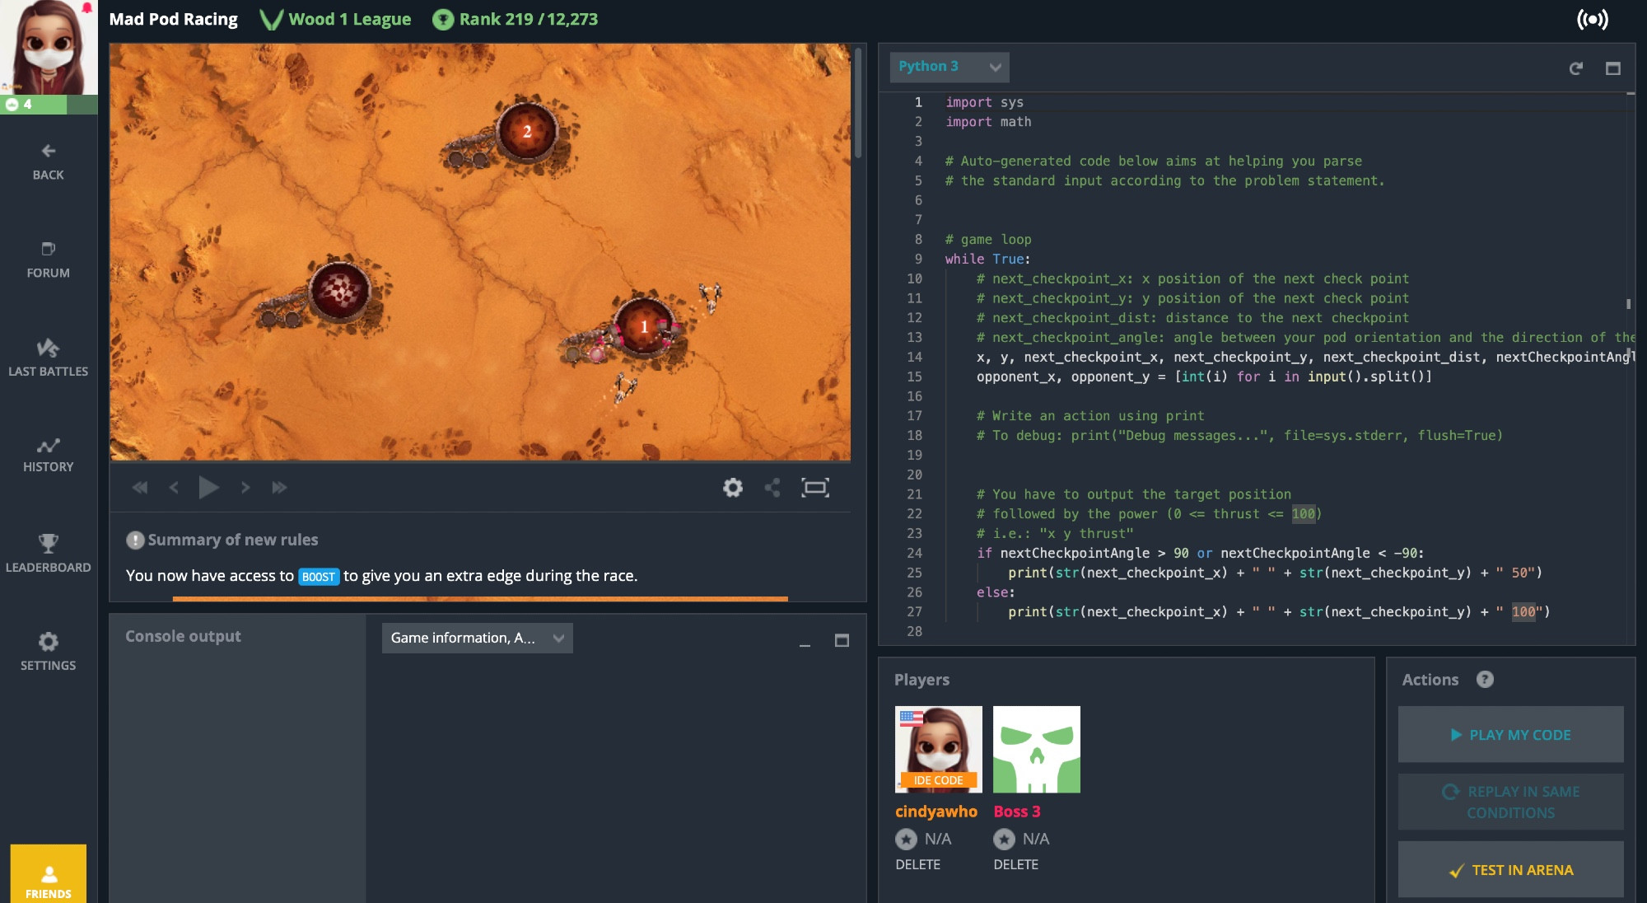Open the LEADERBOARD trophy page
The height and width of the screenshot is (903, 1647).
point(48,553)
